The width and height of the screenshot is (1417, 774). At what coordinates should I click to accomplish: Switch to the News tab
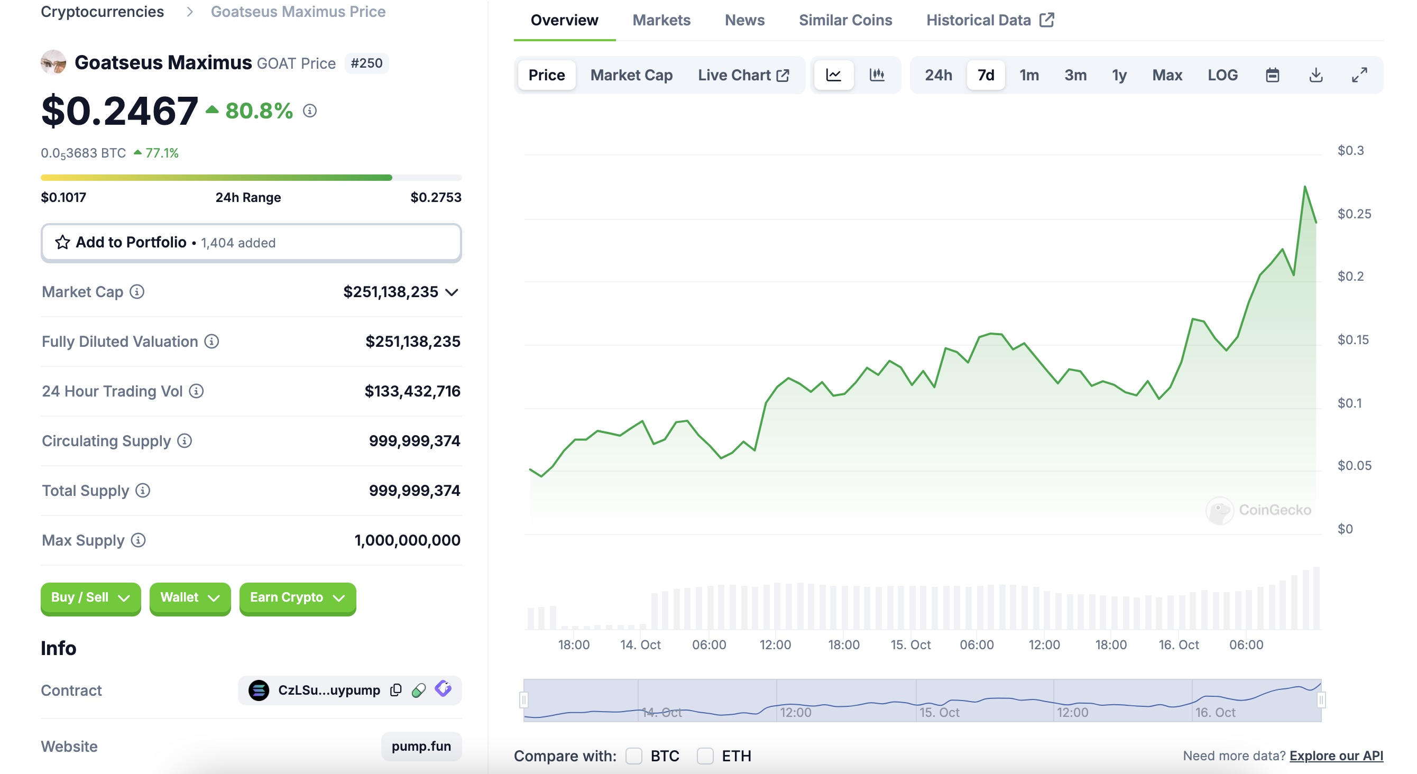pyautogui.click(x=745, y=20)
